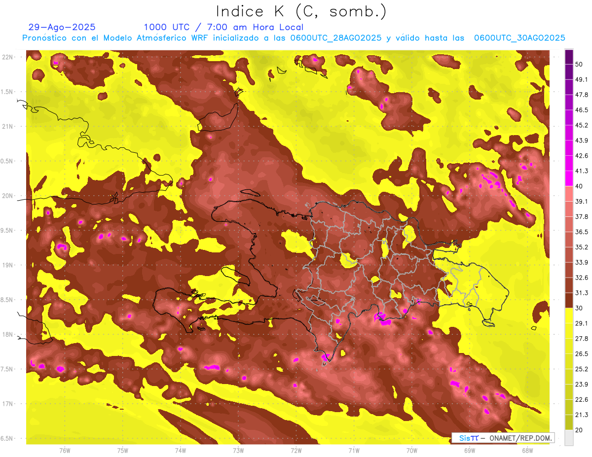Click the "74W" longitude axis label
The width and height of the screenshot is (592, 457).
click(x=180, y=451)
